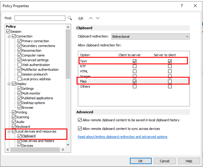Collapse the Connection tree node
This screenshot has height=167, width=203.
click(x=9, y=36)
